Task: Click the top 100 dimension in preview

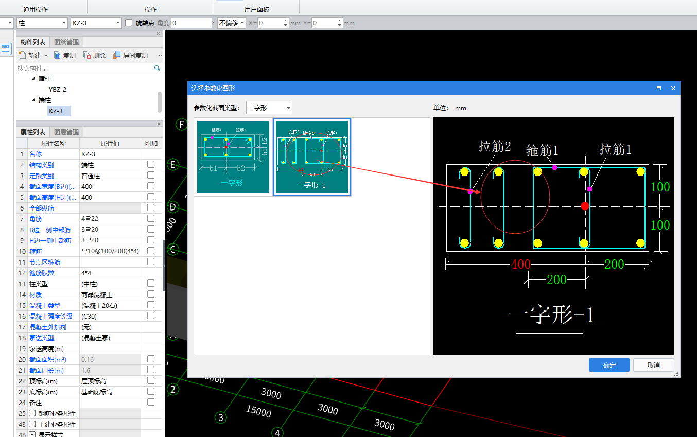Action: tap(660, 187)
